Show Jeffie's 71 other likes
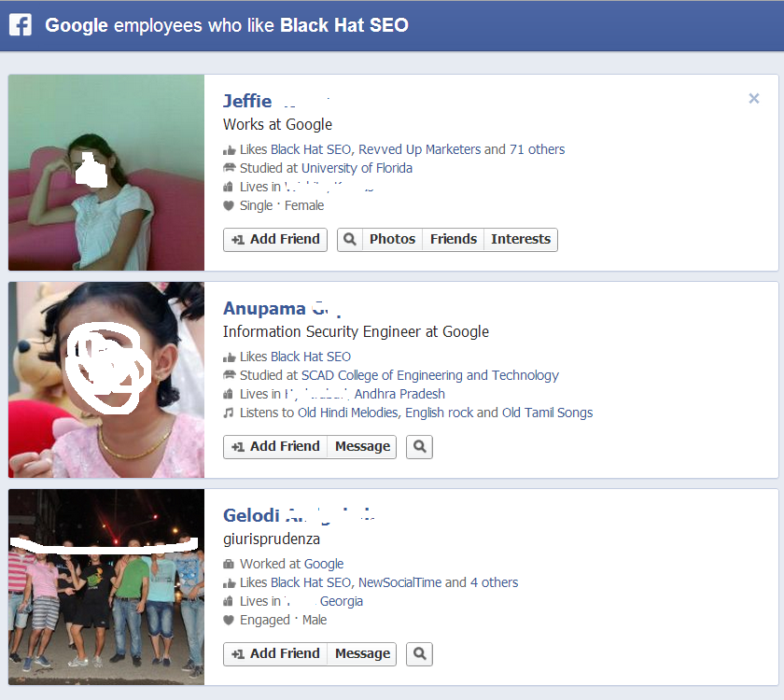Screen dimensions: 784x700 pyautogui.click(x=537, y=149)
